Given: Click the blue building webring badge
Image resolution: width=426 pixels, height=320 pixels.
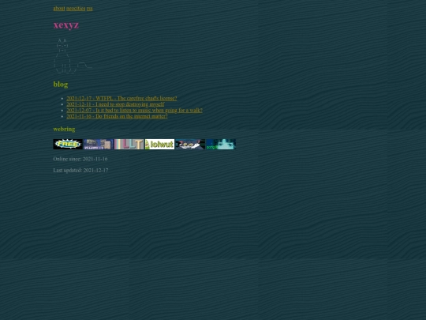Looking at the screenshot, I should coord(99,145).
